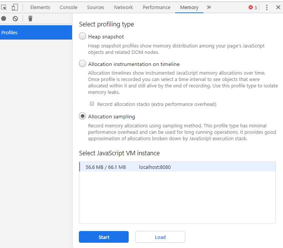Screen dimensions: 283x248
Task: Toggle the device toolbar icon
Action: coord(15,8)
